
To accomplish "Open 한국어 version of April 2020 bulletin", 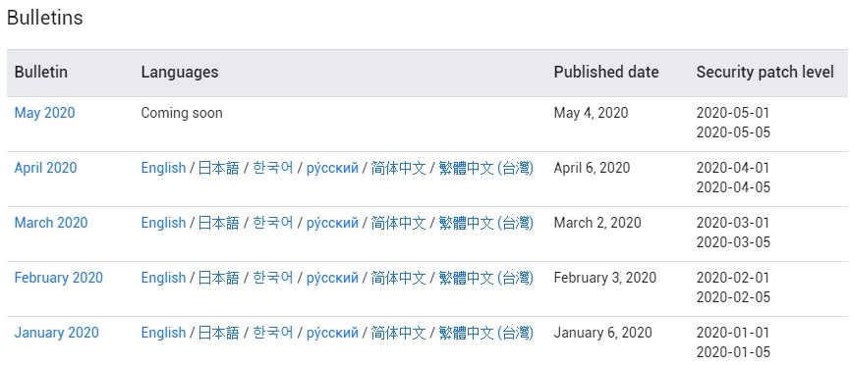I will coord(273,168).
